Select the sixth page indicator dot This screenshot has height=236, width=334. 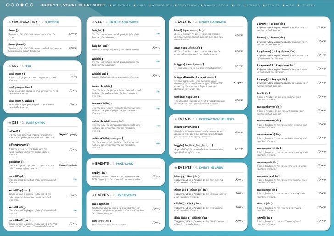(x=31, y=5)
